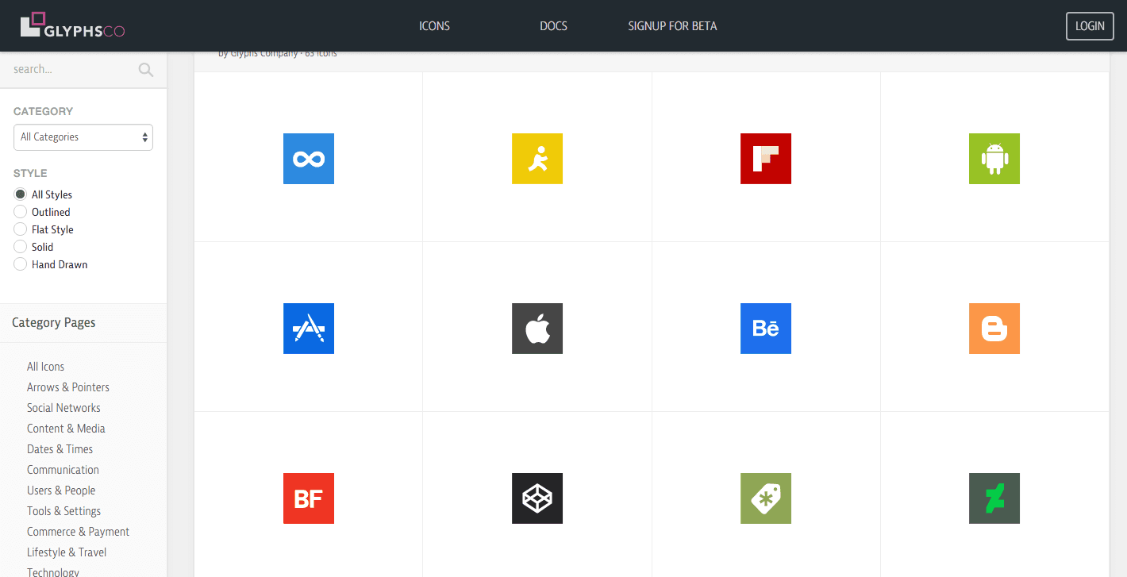Viewport: 1127px width, 577px height.
Task: Open the DOCS nav item
Action: click(553, 26)
